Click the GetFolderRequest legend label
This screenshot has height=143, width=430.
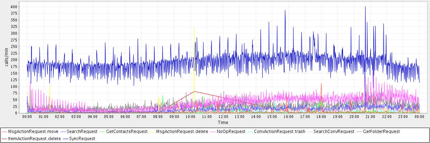(381, 132)
